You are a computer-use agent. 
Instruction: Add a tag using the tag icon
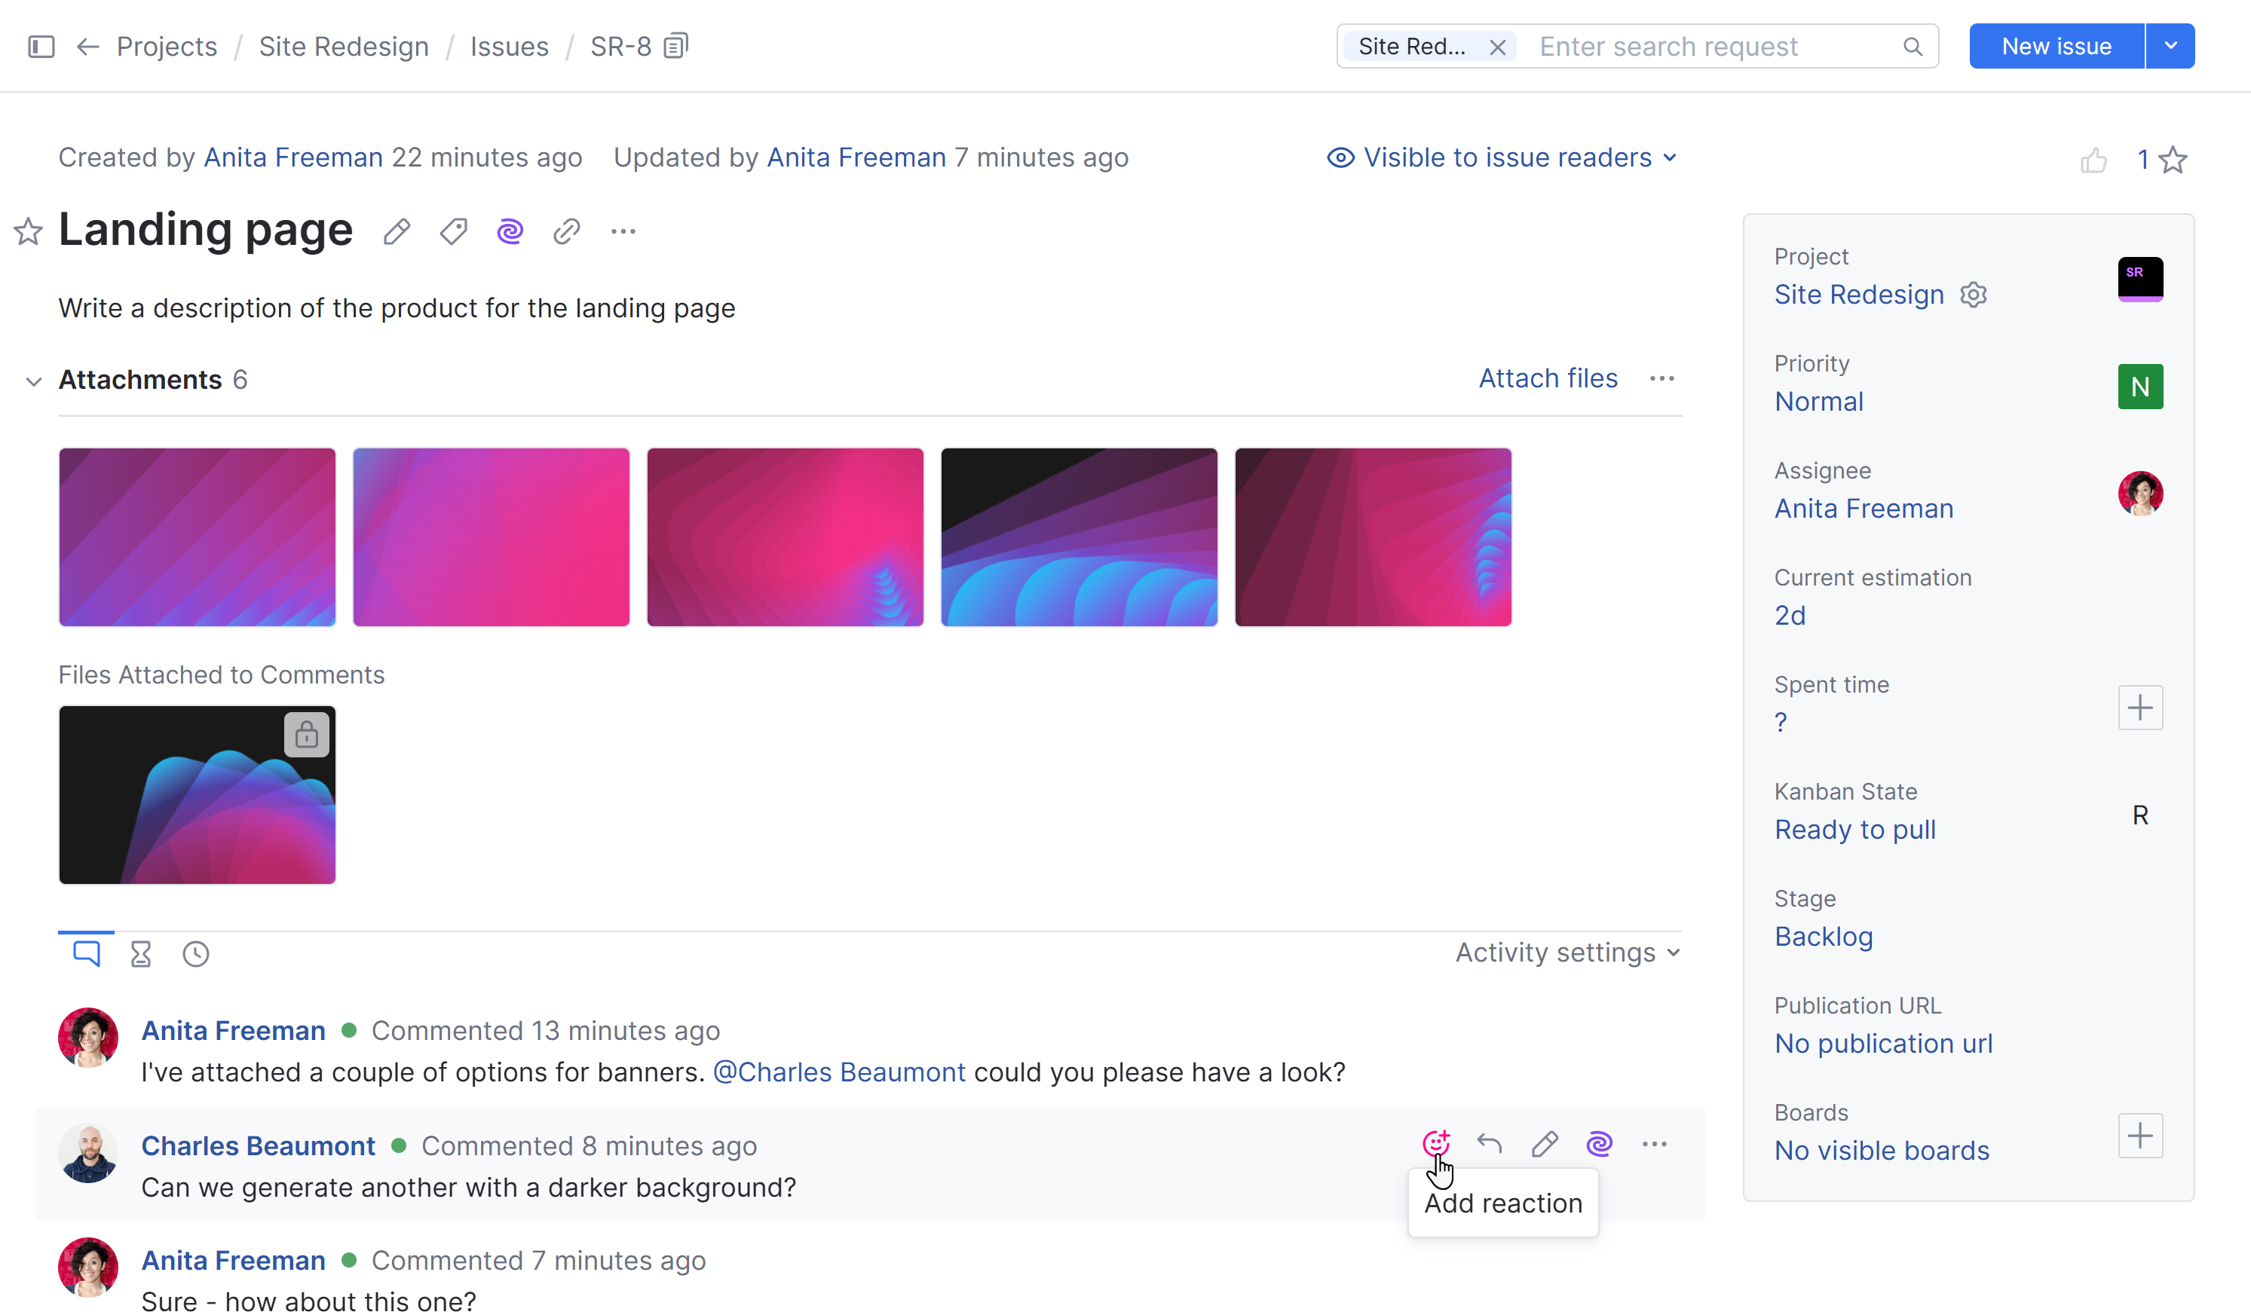453,231
